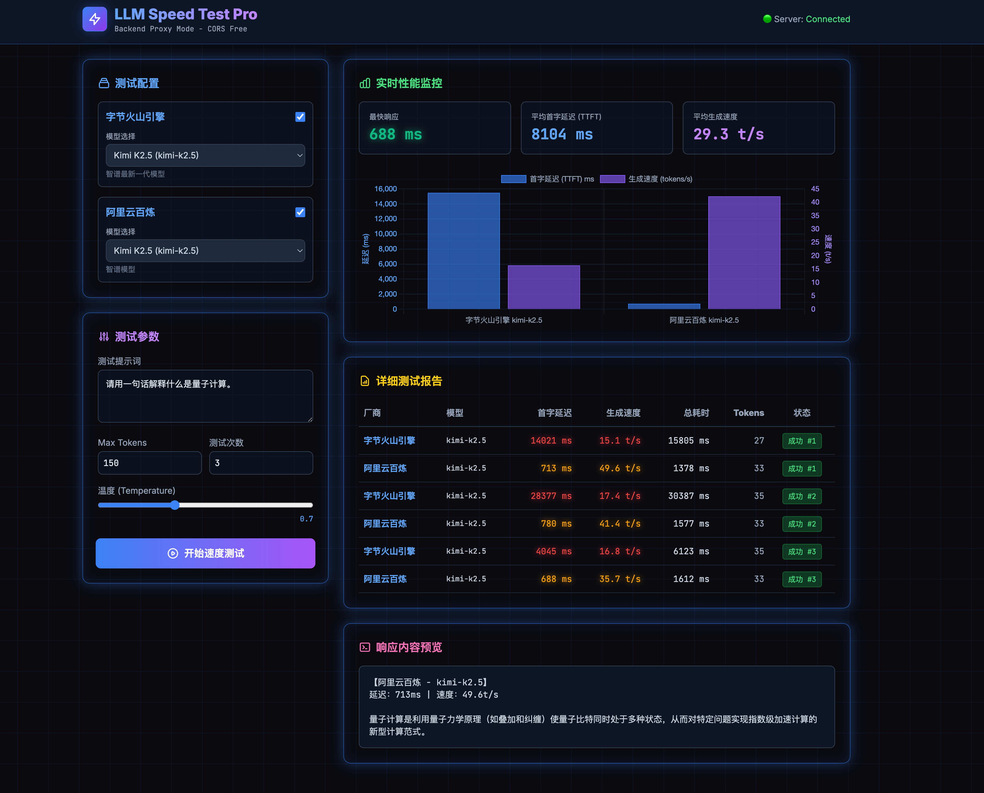Click the 响应内容预览 terminal icon

click(365, 647)
